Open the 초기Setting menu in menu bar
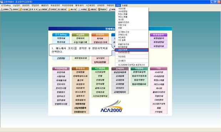Image resolution: width=221 pixels, height=132 pixels. tap(6, 5)
